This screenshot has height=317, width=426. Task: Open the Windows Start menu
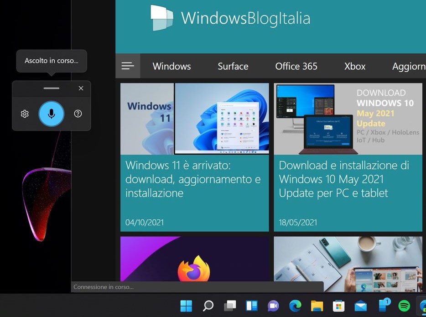187,306
